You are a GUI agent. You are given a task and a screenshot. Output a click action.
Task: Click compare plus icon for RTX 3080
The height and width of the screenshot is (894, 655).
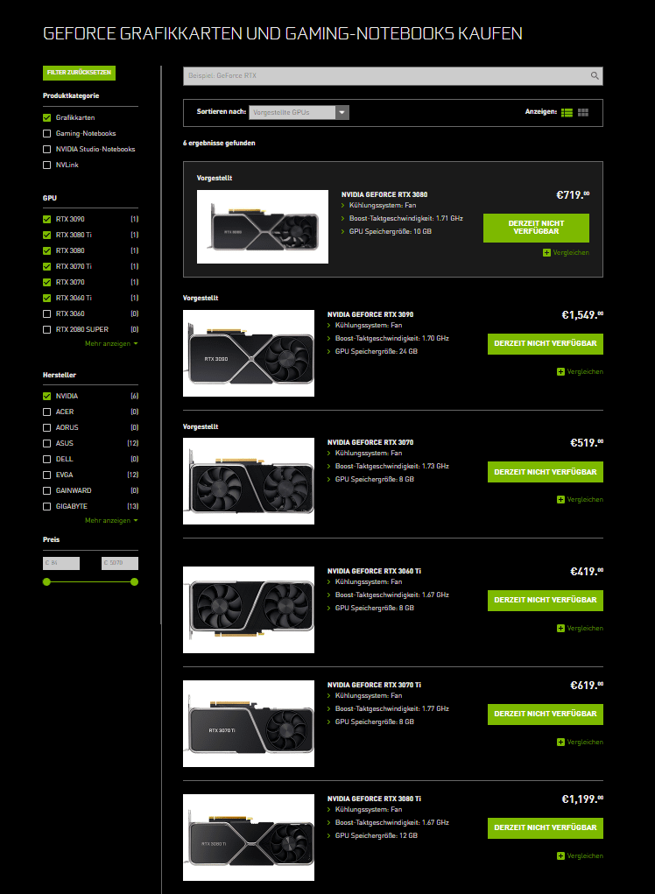click(546, 252)
